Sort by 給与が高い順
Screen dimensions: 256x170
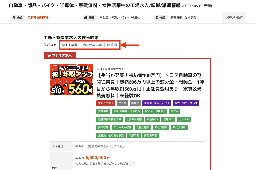tap(92, 45)
